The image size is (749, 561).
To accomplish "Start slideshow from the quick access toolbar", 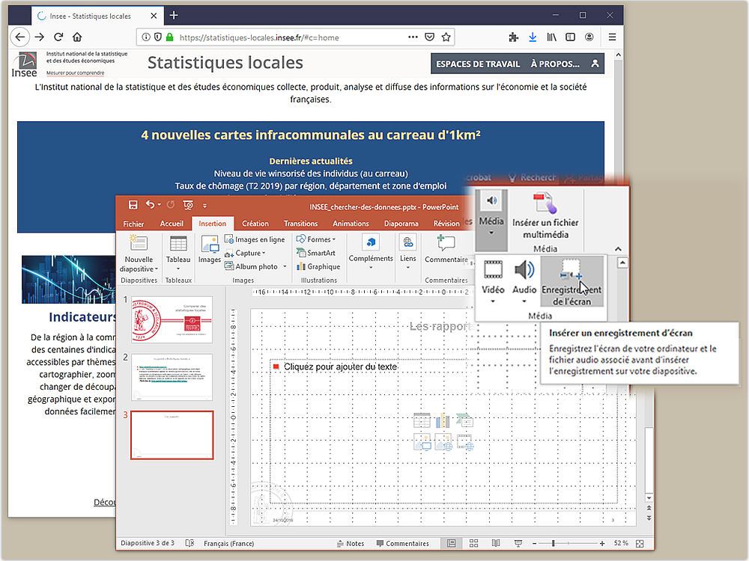I will click(188, 205).
